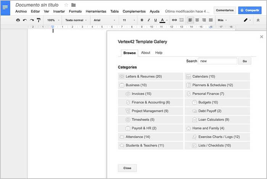Open Loan Calculators category

[217, 120]
